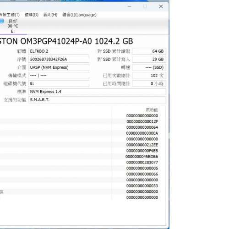
Task: Click the 介面 label
Action: pyautogui.click(x=22, y=67)
